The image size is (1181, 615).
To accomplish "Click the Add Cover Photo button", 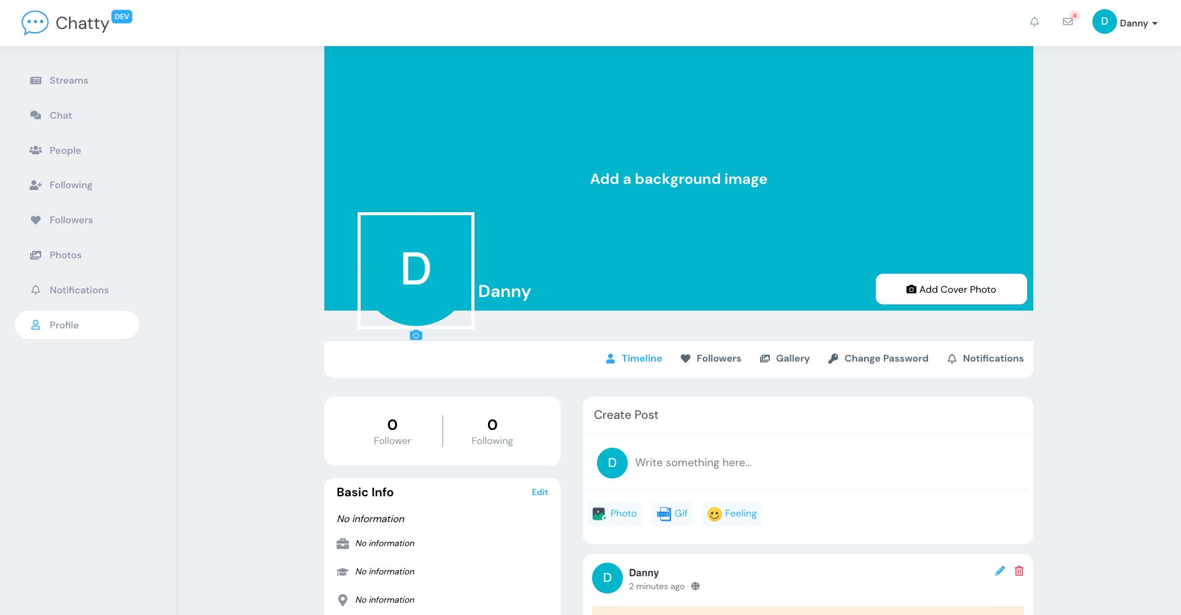I will pos(951,289).
